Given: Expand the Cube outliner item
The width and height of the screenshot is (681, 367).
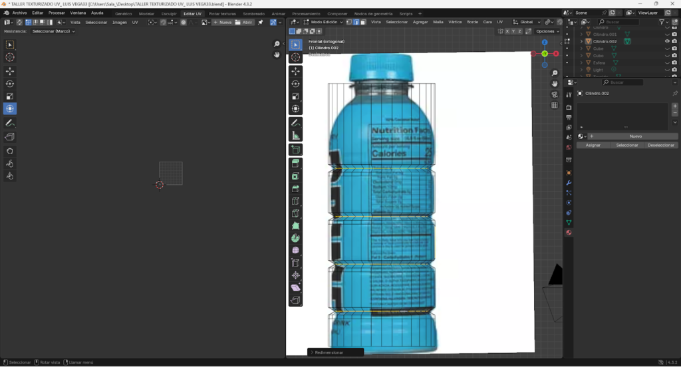Looking at the screenshot, I should click(x=581, y=49).
